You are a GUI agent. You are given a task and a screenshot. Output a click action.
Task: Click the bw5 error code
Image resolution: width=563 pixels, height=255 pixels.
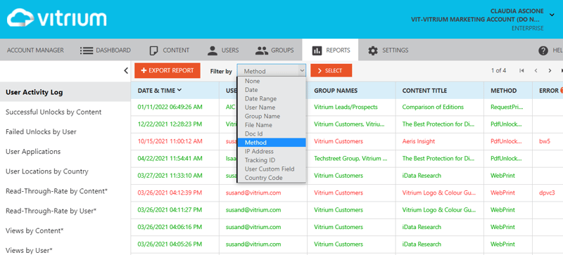point(544,141)
